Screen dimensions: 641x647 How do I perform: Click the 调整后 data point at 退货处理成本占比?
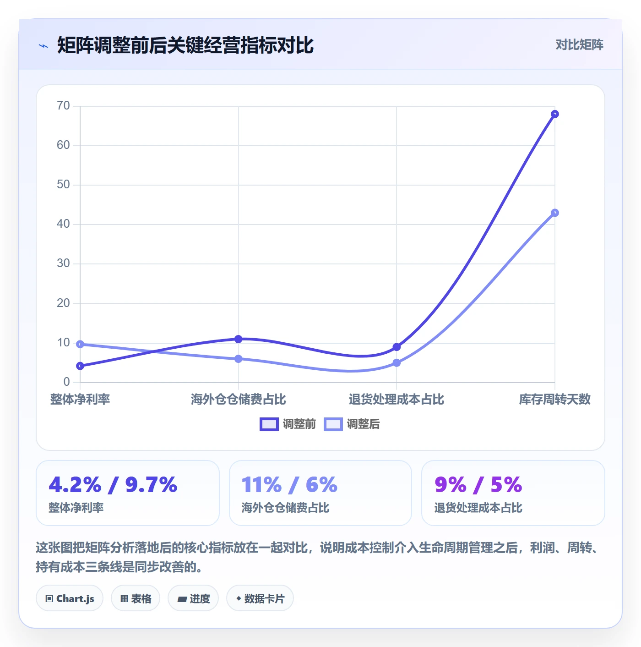[397, 363]
